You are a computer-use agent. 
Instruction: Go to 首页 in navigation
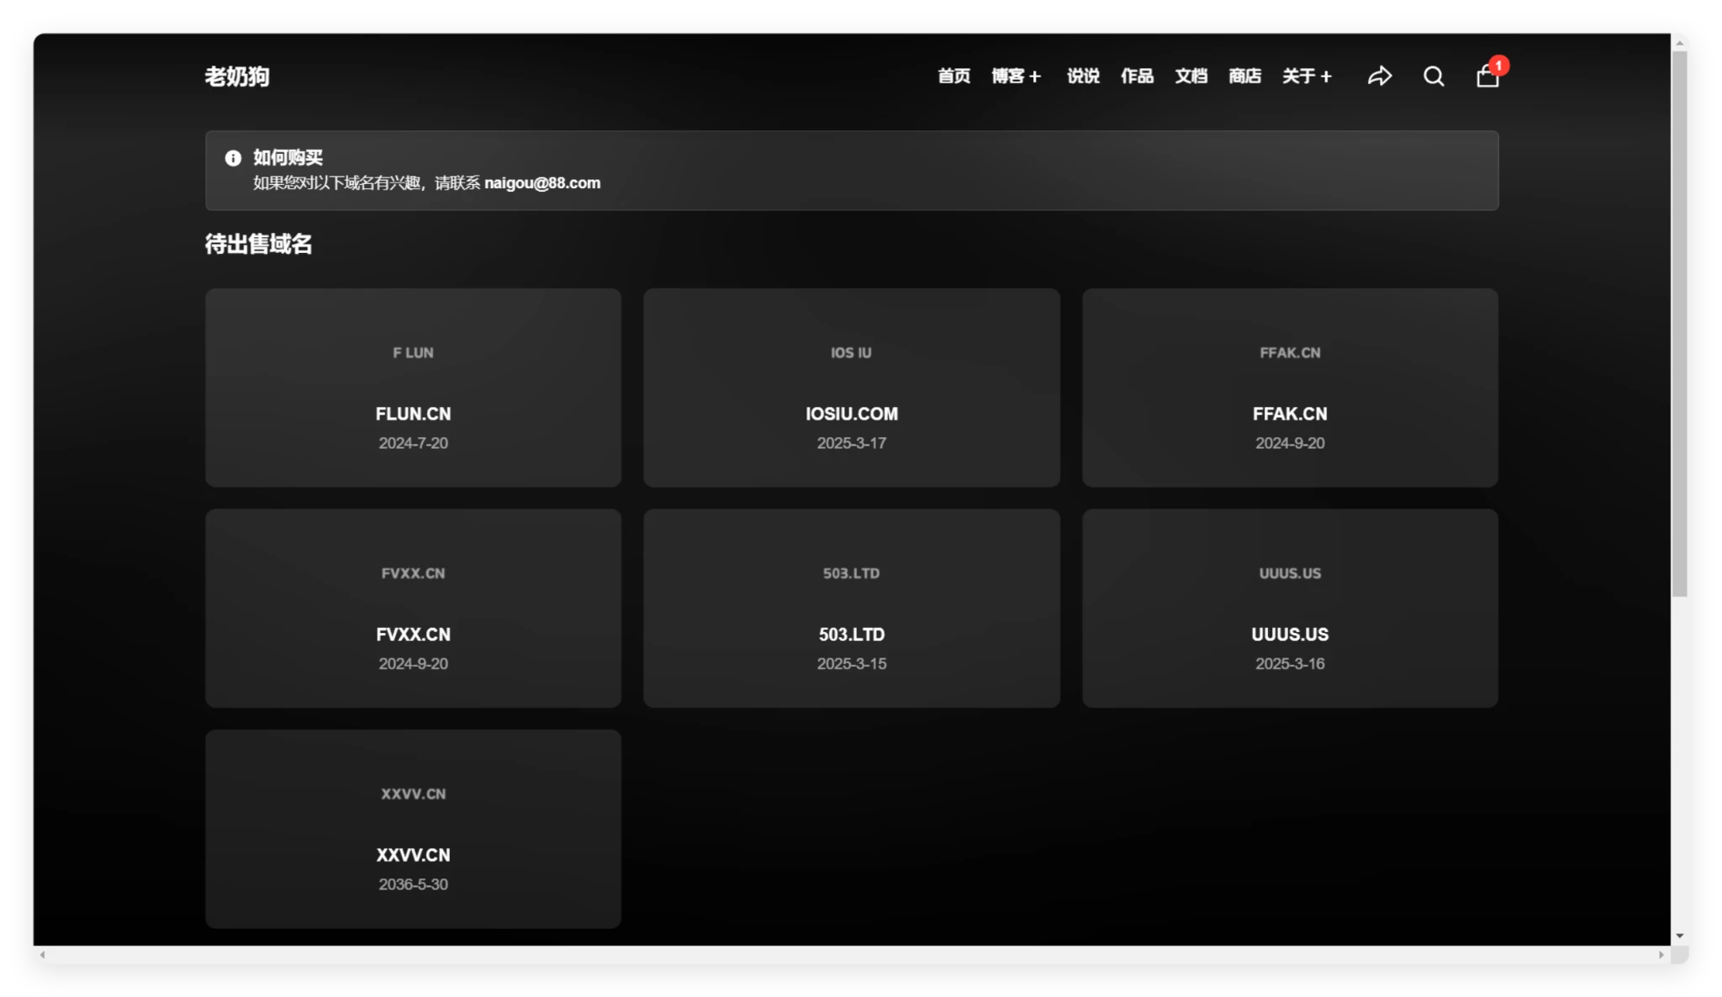[953, 76]
